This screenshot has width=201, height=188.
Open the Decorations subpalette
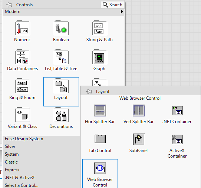(x=61, y=115)
